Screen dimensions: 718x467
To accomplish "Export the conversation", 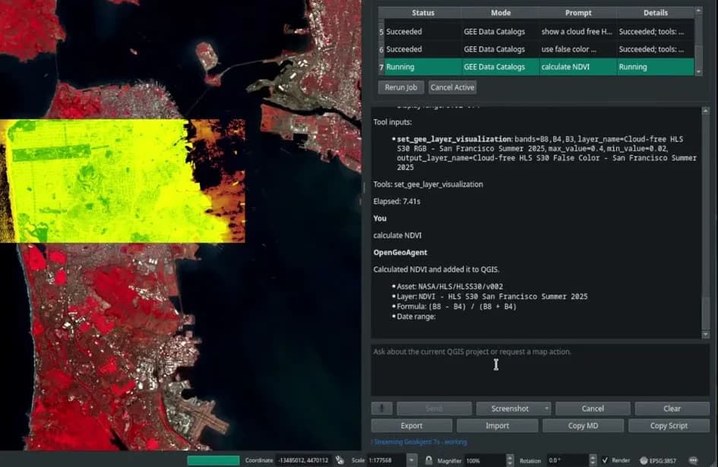I will click(411, 426).
